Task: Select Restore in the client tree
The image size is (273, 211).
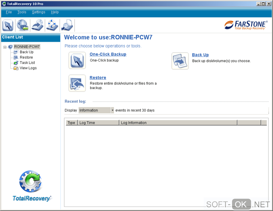Action: pyautogui.click(x=26, y=57)
